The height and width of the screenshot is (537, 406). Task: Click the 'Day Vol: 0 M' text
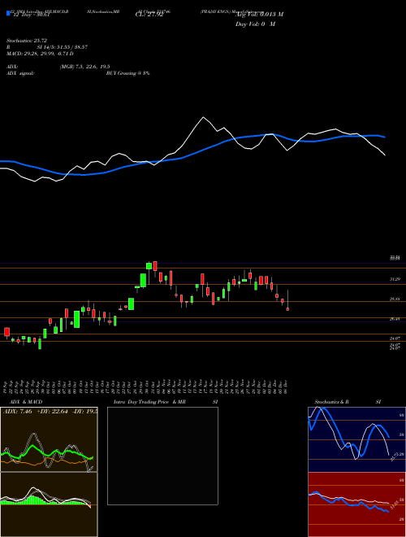[x=255, y=24]
